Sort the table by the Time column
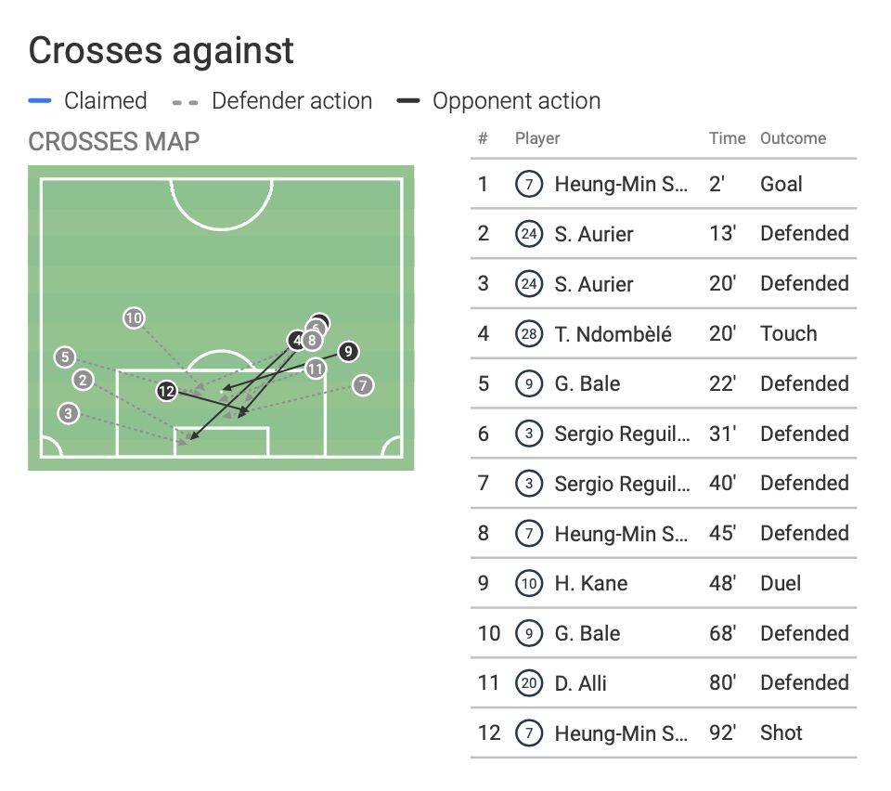The width and height of the screenshot is (891, 791). (x=727, y=138)
